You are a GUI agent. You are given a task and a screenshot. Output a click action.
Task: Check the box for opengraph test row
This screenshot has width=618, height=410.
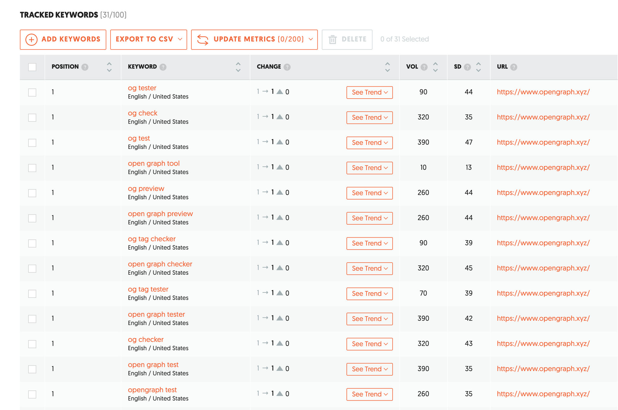pos(32,394)
